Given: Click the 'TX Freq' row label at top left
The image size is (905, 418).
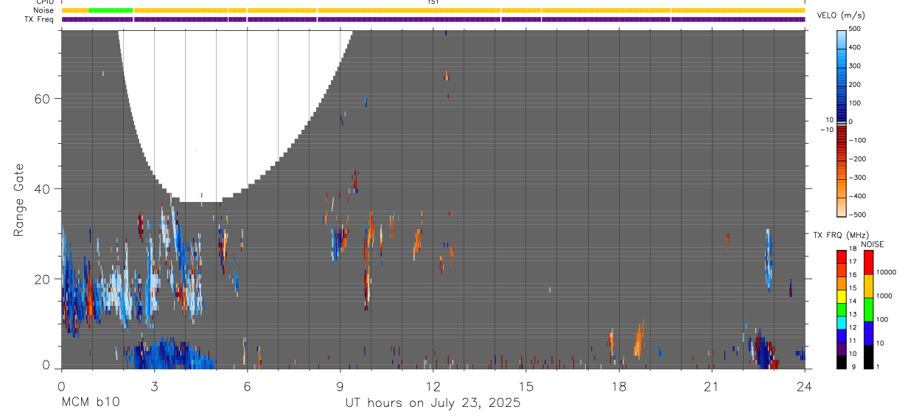Looking at the screenshot, I should [x=40, y=19].
